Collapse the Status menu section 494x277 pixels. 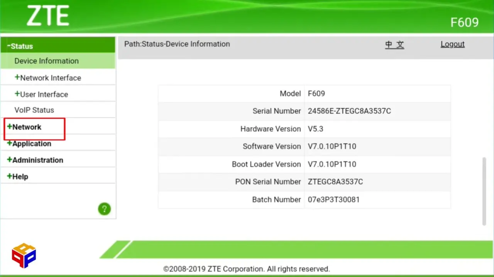(21, 46)
